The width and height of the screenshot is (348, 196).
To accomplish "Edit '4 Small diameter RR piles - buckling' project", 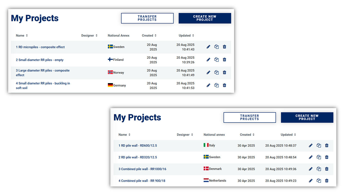I will [208, 85].
